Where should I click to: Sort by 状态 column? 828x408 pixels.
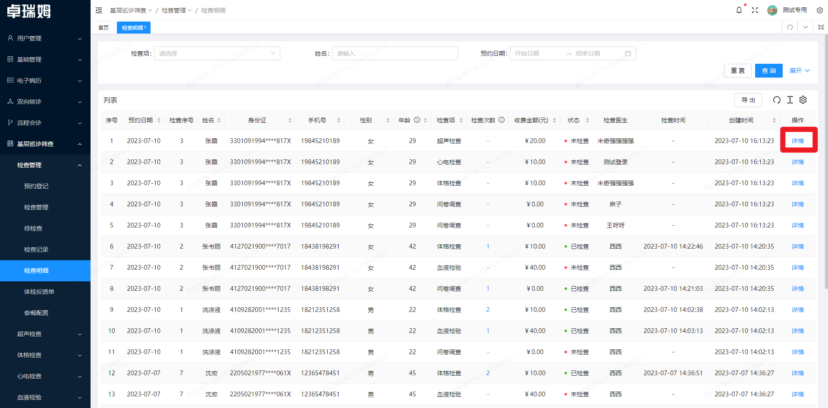587,121
